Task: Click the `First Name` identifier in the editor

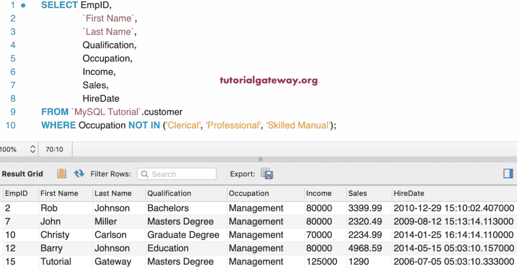Action: (108, 18)
